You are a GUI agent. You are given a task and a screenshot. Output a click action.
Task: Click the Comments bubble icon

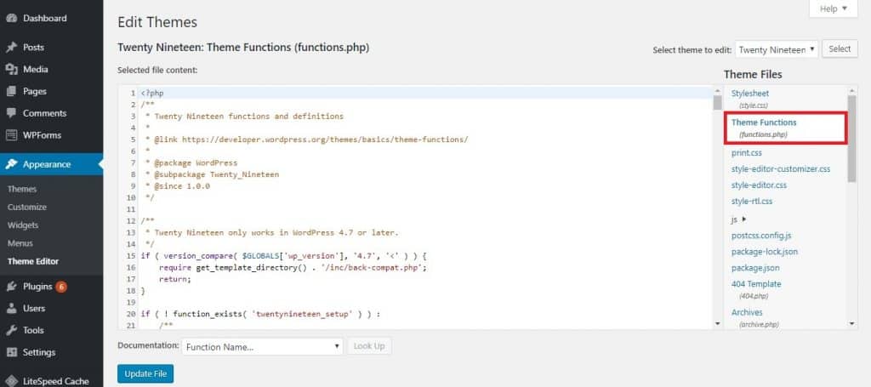[11, 113]
